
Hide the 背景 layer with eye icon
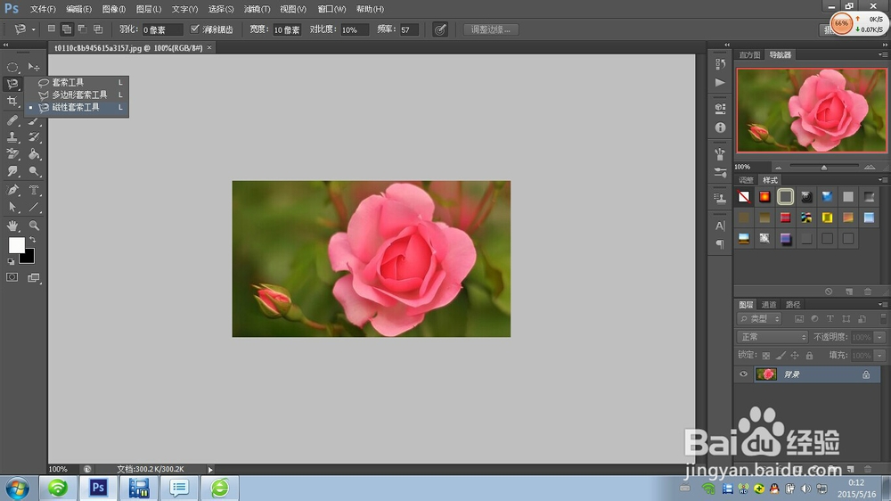point(743,374)
